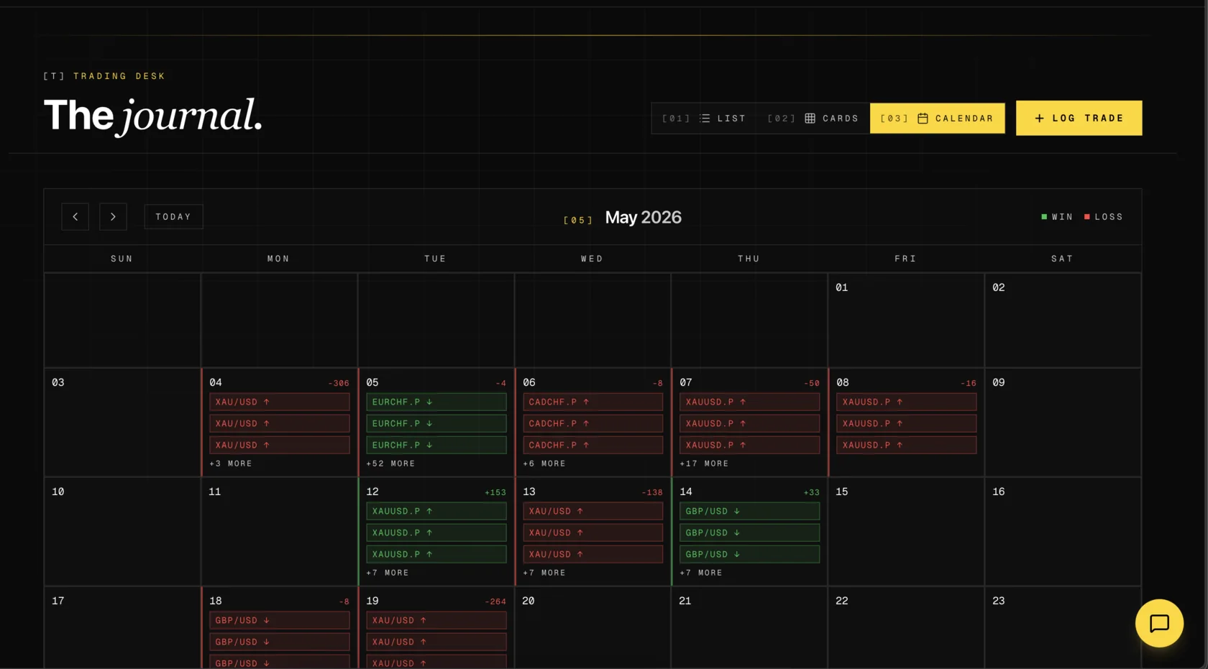Open first XAU/USD trade on day 04
This screenshot has width=1208, height=669.
point(279,402)
